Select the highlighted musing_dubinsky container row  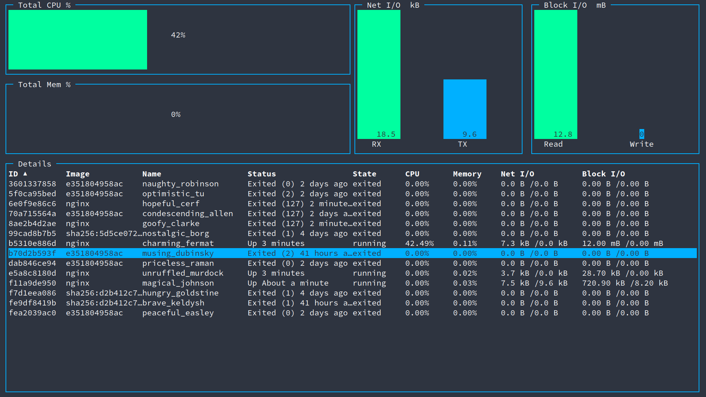tap(178, 253)
